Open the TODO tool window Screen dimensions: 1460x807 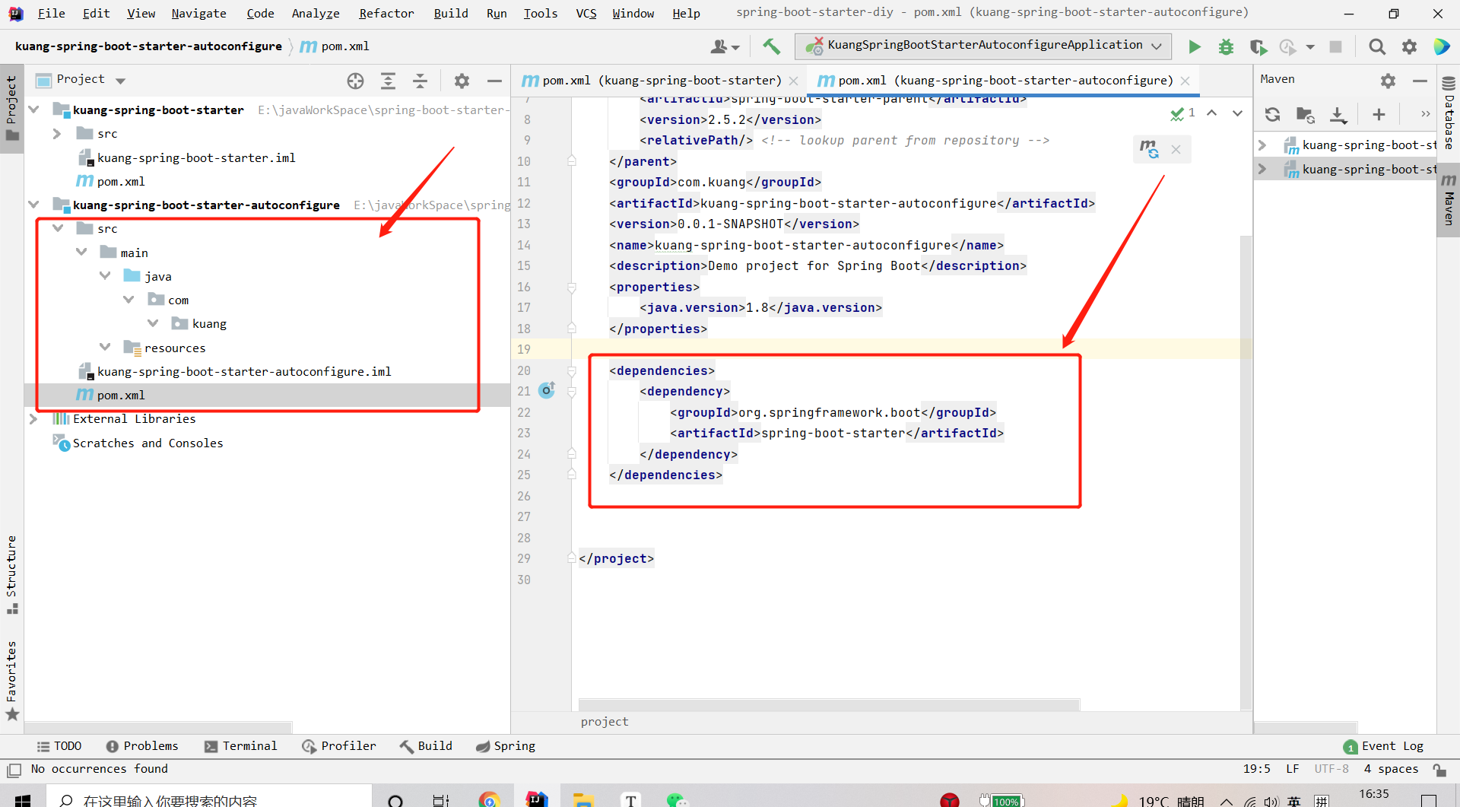[59, 746]
